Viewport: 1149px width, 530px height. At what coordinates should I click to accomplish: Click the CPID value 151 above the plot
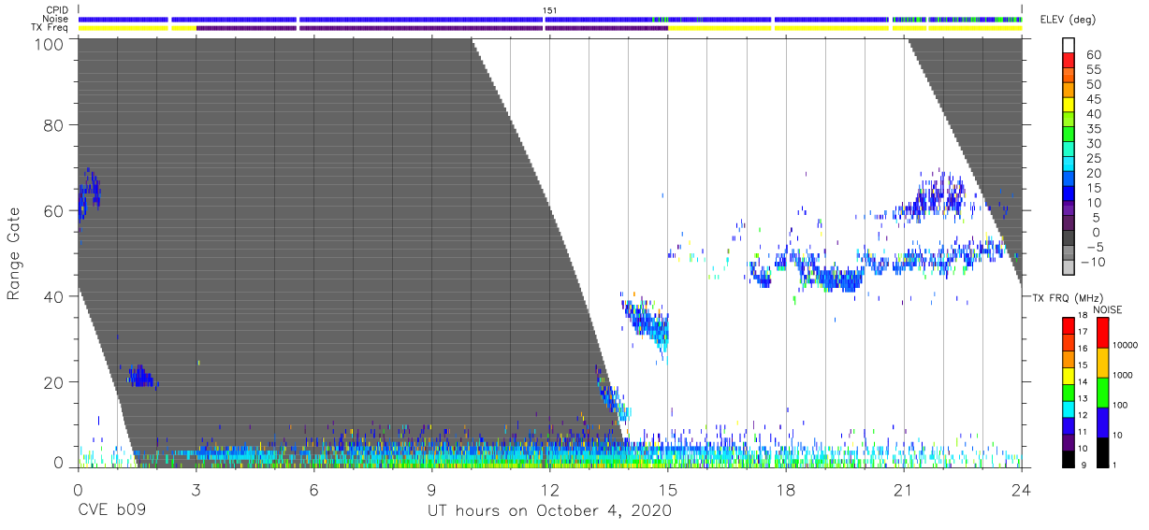coord(549,10)
